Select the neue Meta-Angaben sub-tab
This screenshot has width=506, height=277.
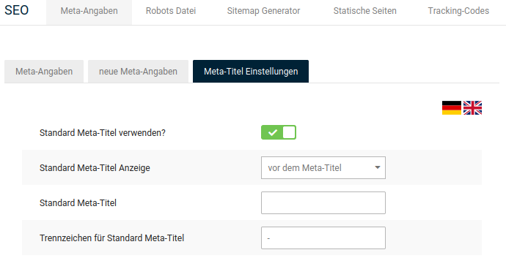click(x=138, y=72)
